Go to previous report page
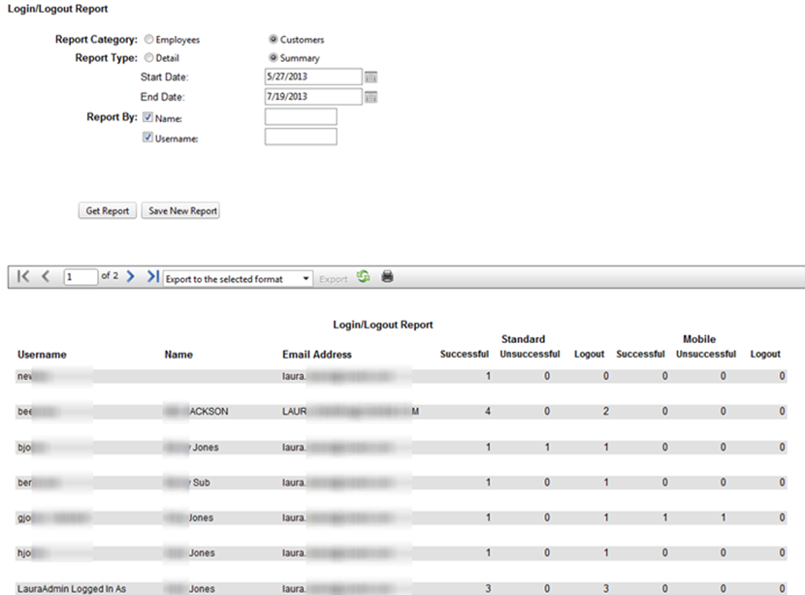The height and width of the screenshot is (595, 805). [x=46, y=278]
